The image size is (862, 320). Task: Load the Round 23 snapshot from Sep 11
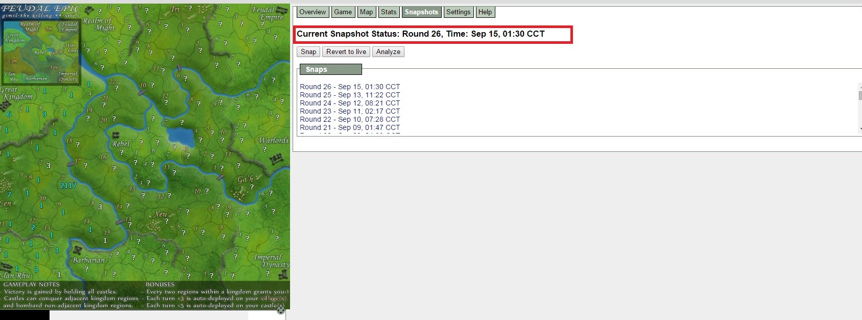[x=350, y=112]
